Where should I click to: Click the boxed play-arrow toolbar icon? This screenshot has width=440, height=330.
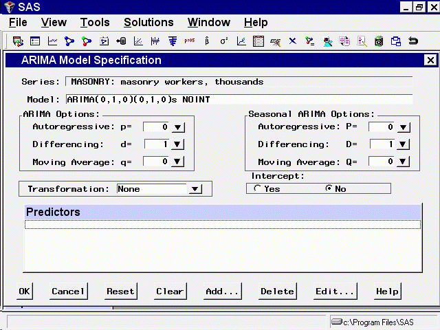(104, 41)
